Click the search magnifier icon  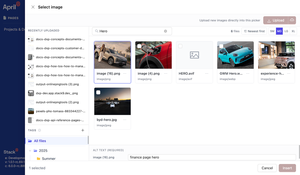96,31
